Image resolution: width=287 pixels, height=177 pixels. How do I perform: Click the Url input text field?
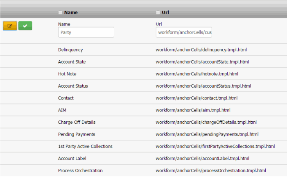point(184,32)
